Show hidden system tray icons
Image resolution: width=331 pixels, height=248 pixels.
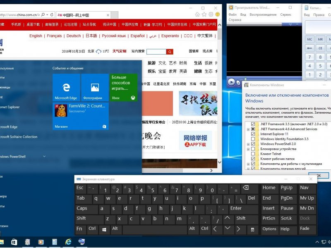(x=317, y=242)
